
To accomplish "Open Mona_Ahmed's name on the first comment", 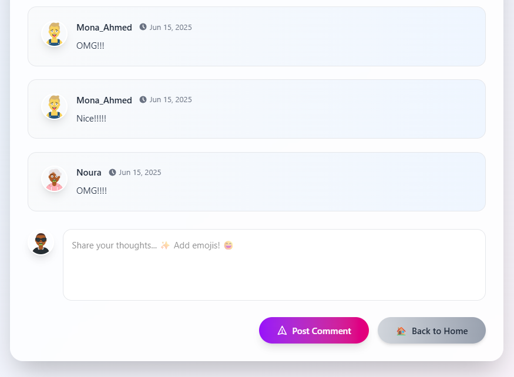I will coord(104,28).
